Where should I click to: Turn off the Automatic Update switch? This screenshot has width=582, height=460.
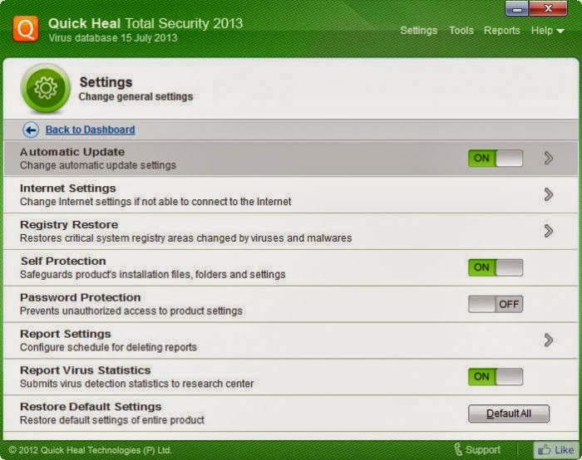[496, 159]
